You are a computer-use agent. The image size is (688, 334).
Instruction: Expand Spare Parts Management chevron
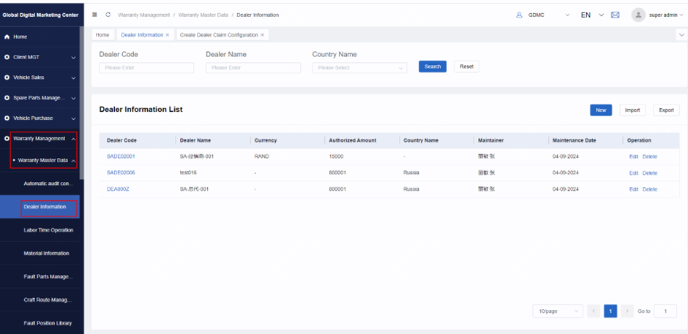pyautogui.click(x=73, y=98)
